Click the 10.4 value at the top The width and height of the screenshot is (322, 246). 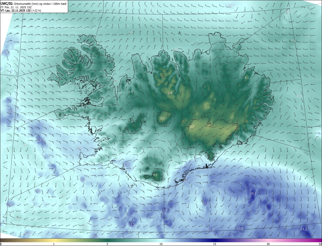click(231, 5)
